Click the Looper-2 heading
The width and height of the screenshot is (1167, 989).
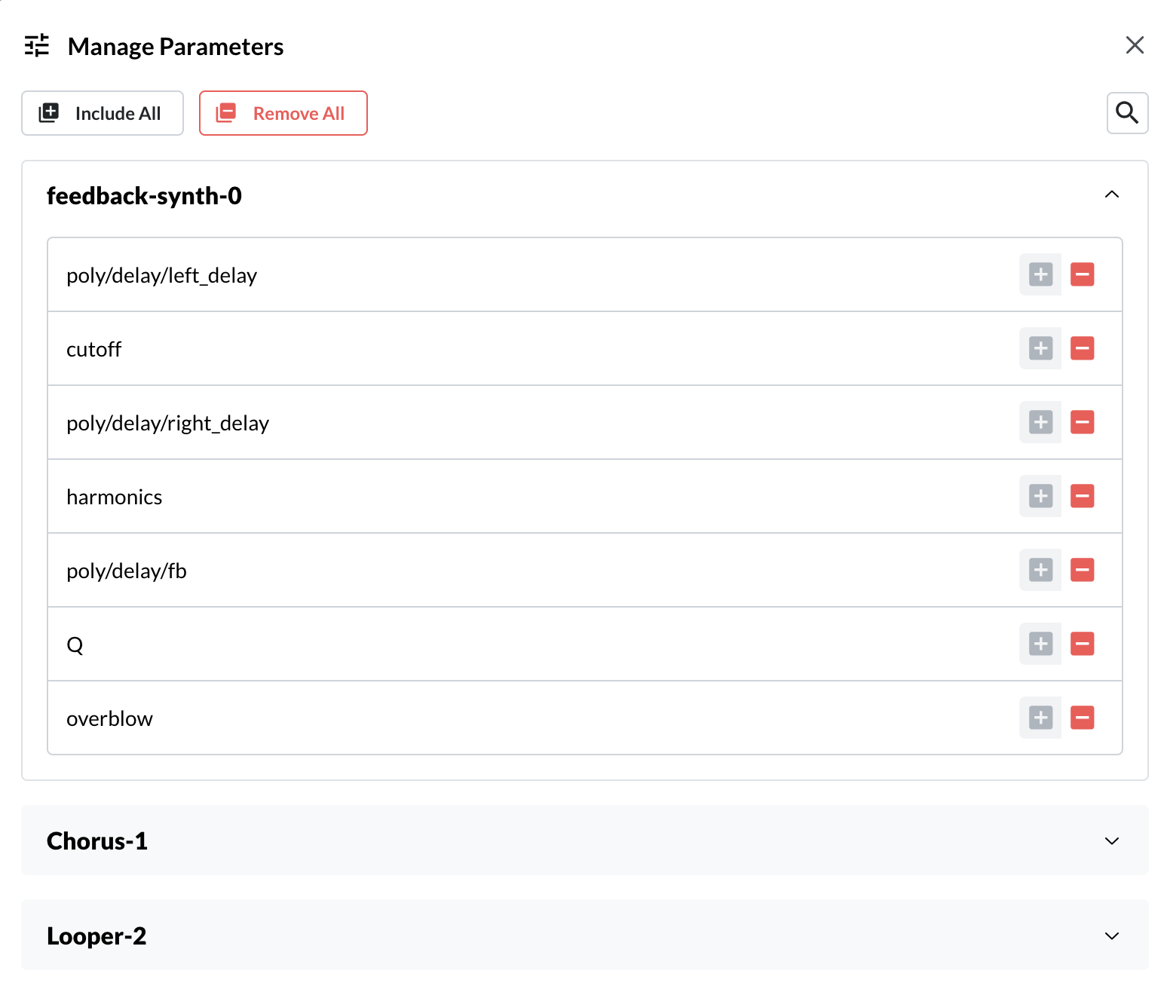96,935
